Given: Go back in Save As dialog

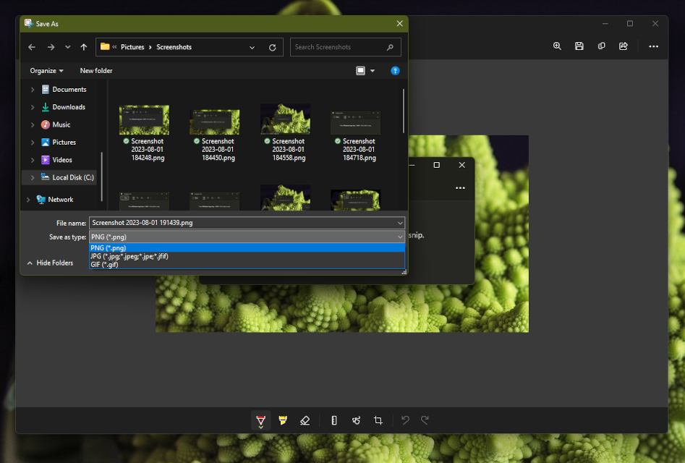Looking at the screenshot, I should pos(32,47).
